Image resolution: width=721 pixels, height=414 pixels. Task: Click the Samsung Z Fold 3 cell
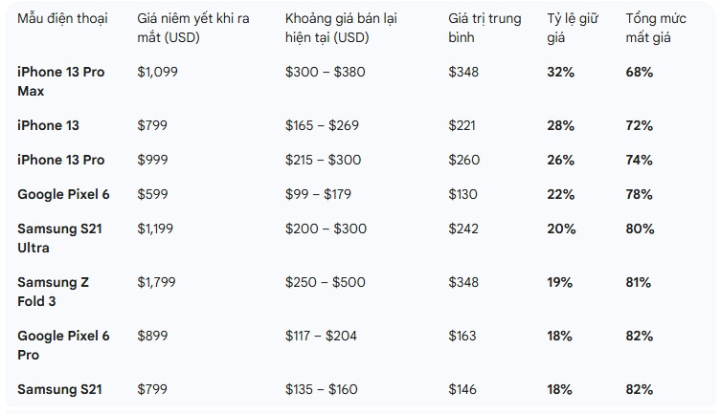[x=53, y=292]
